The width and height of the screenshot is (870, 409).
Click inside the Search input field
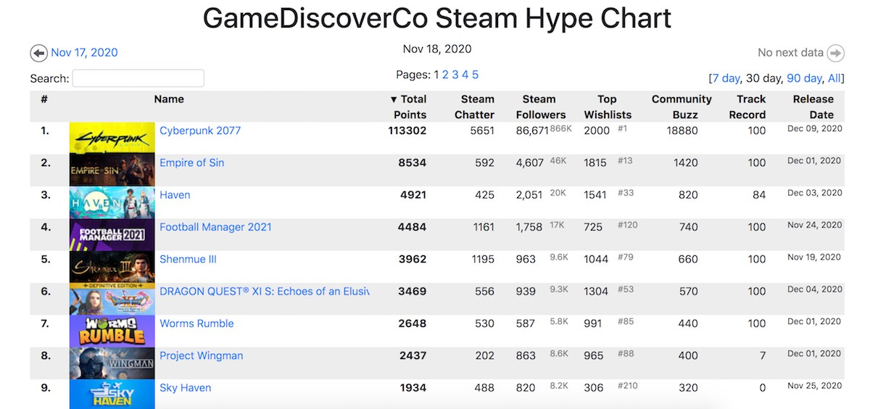coord(138,78)
